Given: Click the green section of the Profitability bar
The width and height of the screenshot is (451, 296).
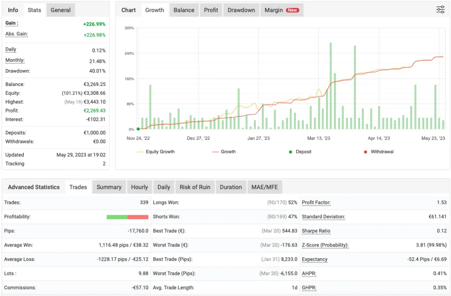Looking at the screenshot, I should pos(116,217).
